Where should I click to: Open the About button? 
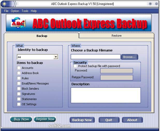pyautogui.click(x=132, y=120)
